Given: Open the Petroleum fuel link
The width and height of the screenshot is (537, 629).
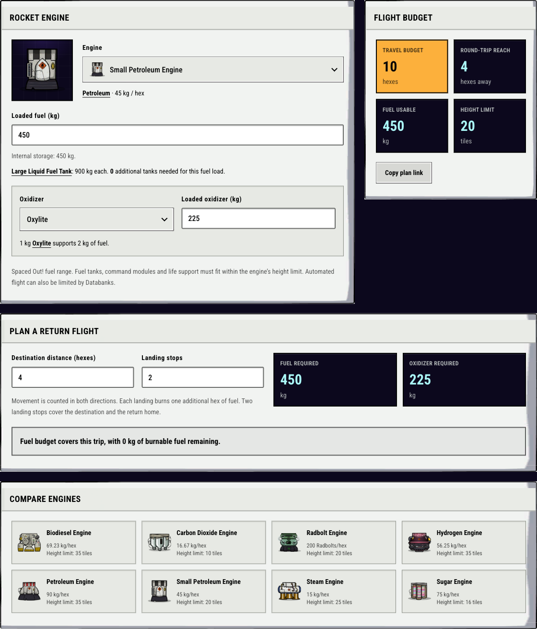Looking at the screenshot, I should (96, 93).
